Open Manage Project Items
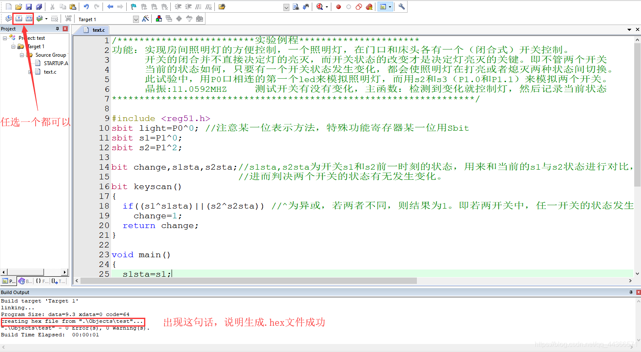Image resolution: width=641 pixels, height=352 pixels. point(159,19)
